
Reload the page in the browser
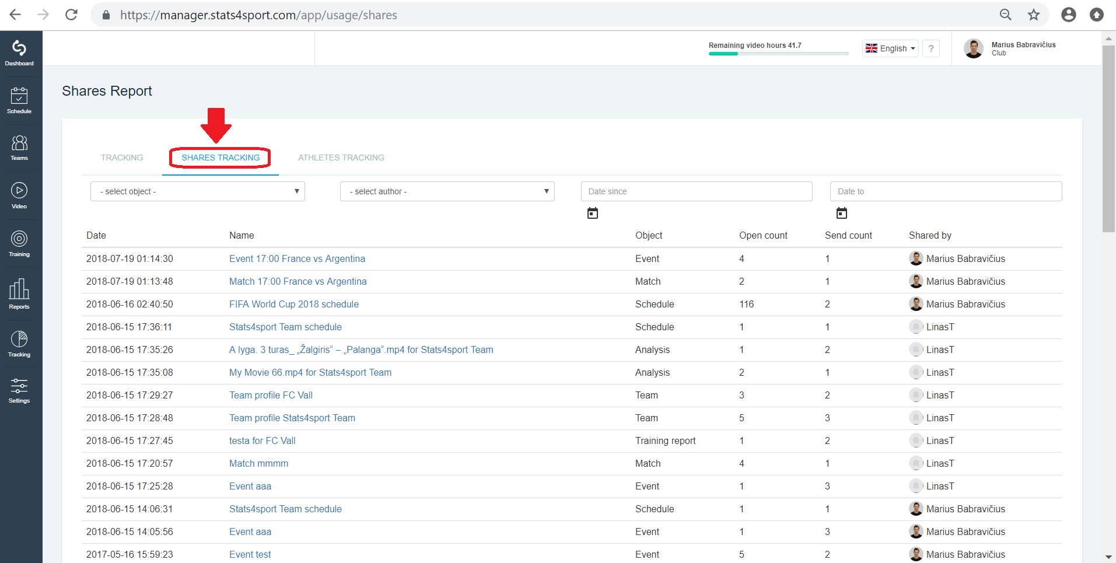[x=71, y=15]
